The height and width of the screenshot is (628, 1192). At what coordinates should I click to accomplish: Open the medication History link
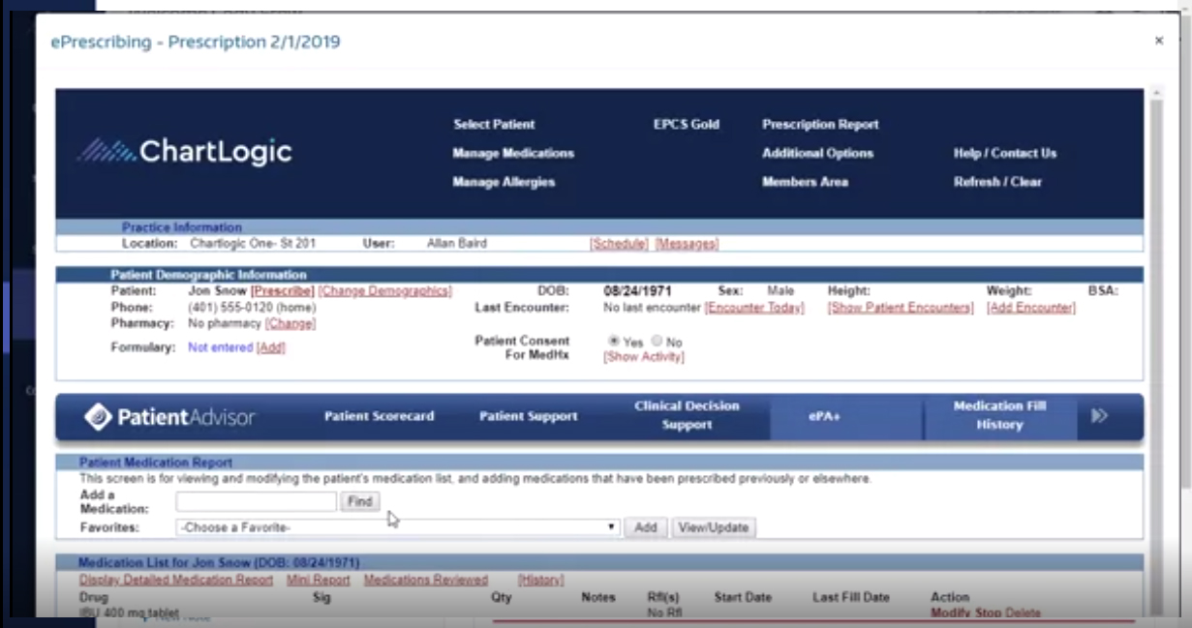540,580
